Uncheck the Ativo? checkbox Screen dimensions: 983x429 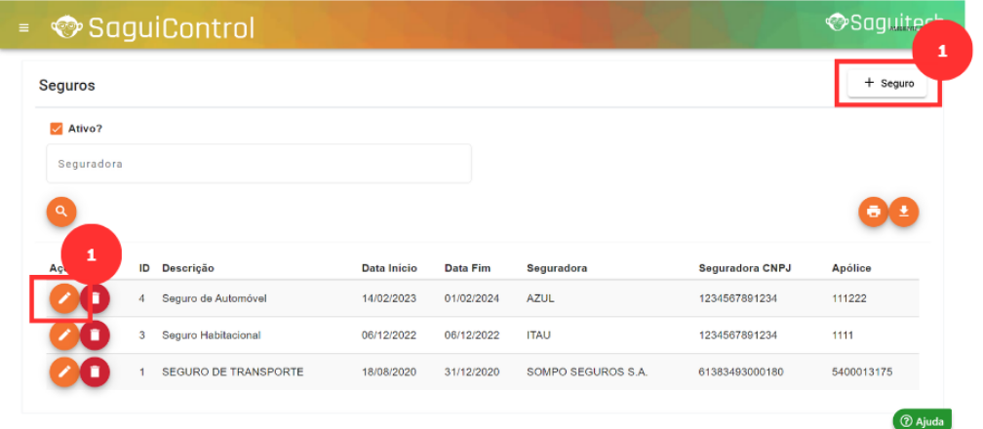(57, 128)
